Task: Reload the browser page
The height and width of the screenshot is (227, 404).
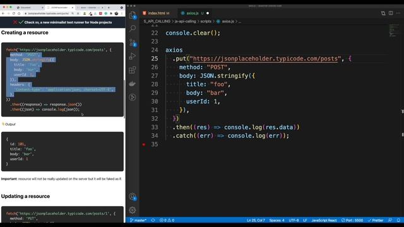Action: point(14,13)
